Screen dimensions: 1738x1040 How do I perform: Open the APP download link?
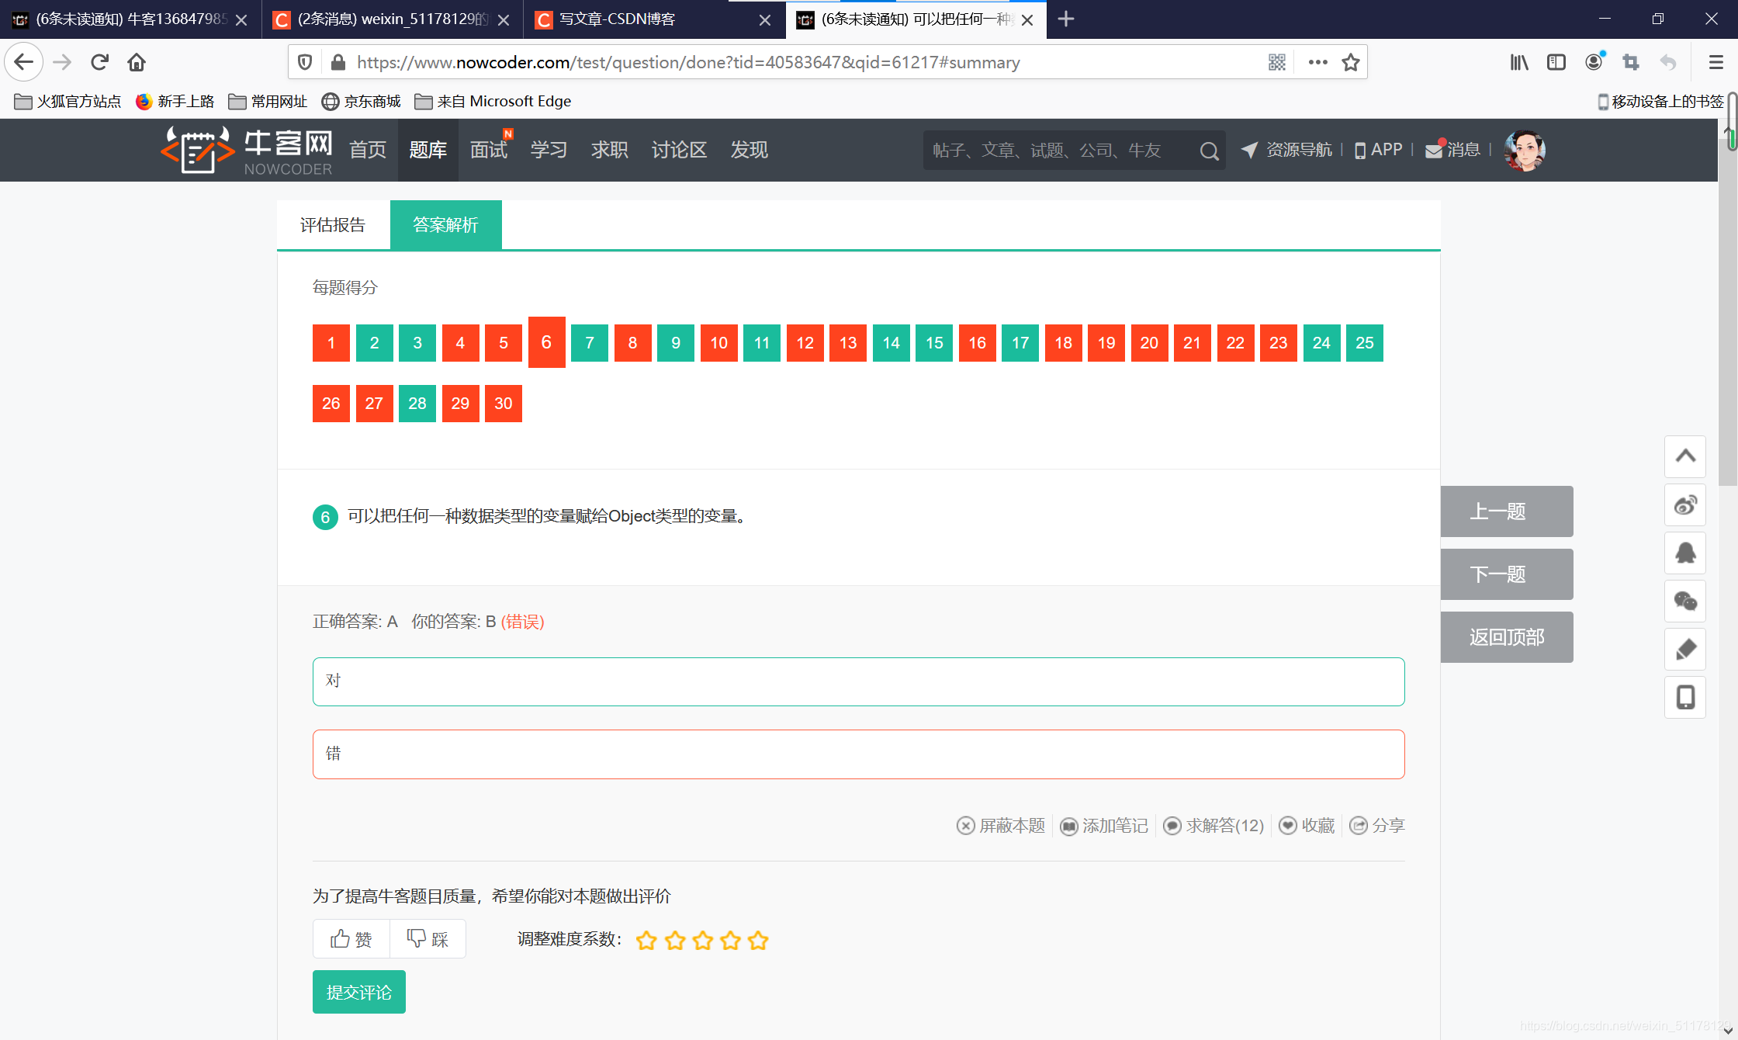coord(1379,150)
